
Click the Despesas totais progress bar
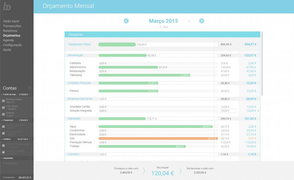[x=117, y=44]
